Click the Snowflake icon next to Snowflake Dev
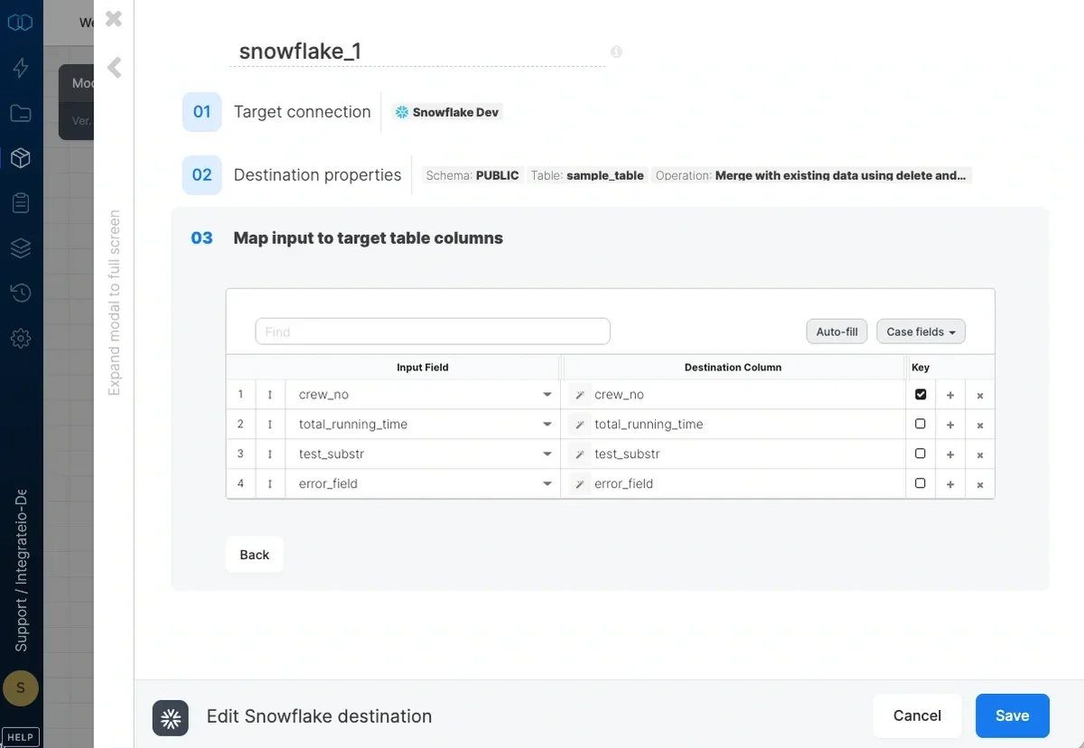The width and height of the screenshot is (1084, 748). (400, 112)
